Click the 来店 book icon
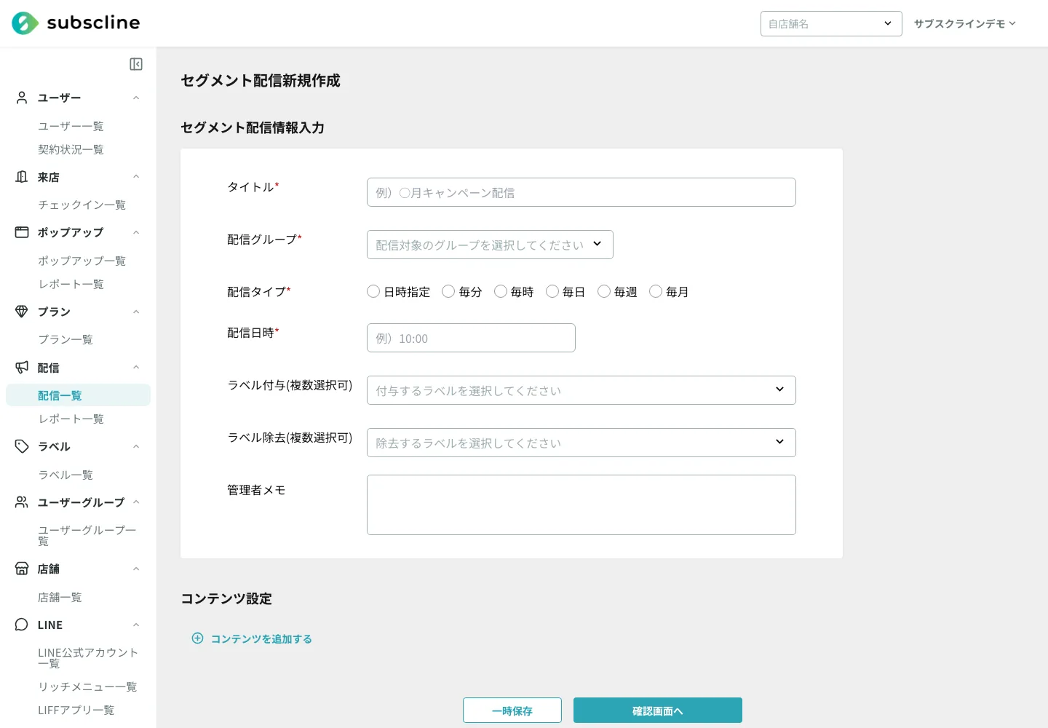This screenshot has width=1048, height=728. click(22, 177)
